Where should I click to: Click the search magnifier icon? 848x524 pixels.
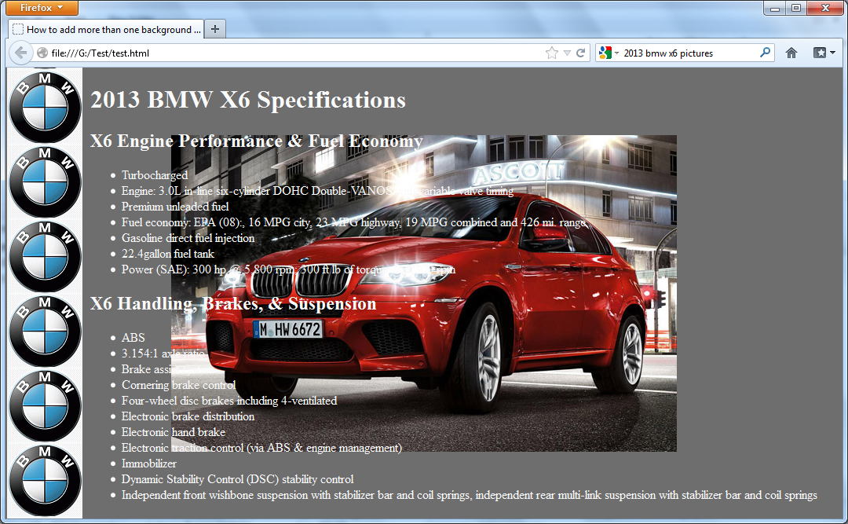click(x=765, y=53)
